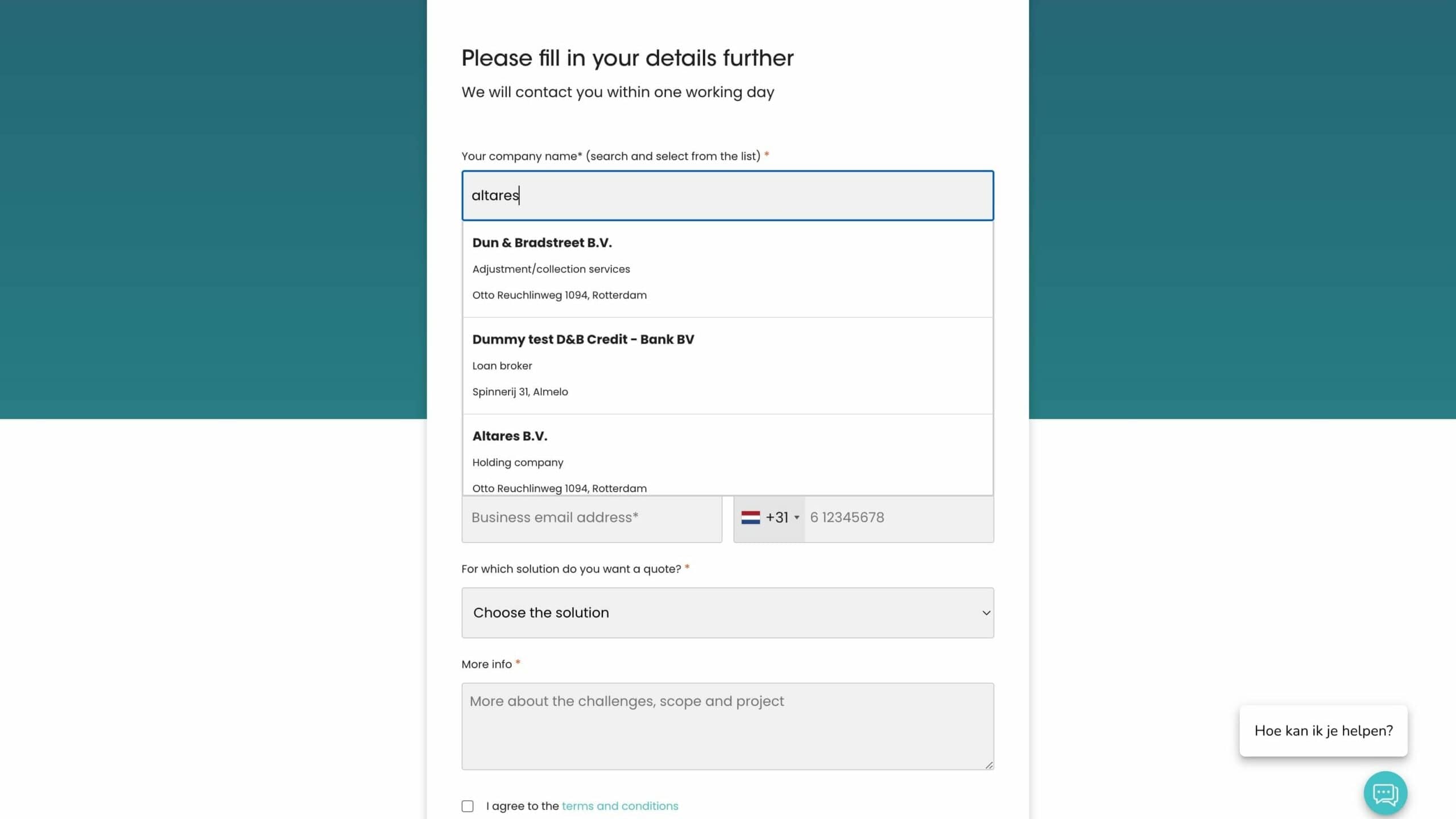Select Dummy test D&B Credit - Bank BV
Image resolution: width=1456 pixels, height=819 pixels.
click(727, 366)
